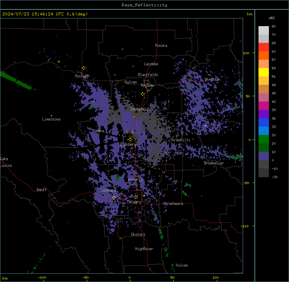The width and height of the screenshot is (289, 282).
Task: Click the yellow diamond marker above RockyMH
Action: [x=83, y=68]
